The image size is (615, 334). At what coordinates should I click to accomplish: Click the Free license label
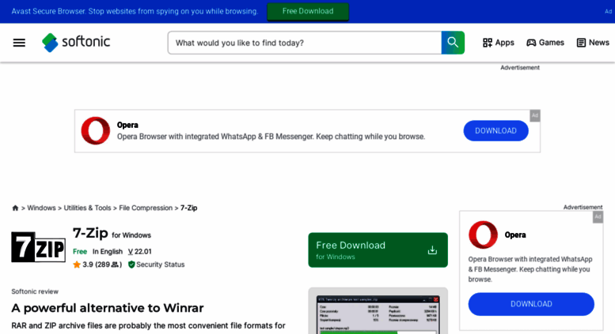pos(80,251)
